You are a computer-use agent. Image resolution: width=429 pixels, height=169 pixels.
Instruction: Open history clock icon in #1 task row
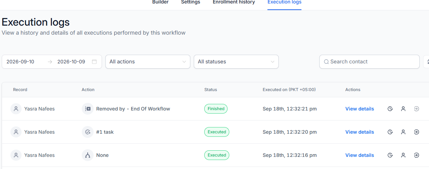[390, 132]
